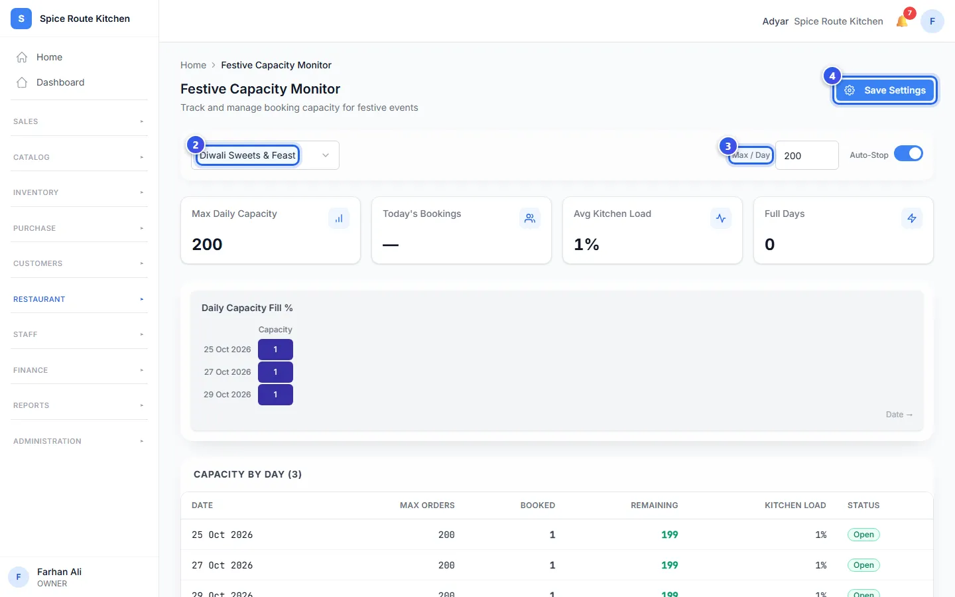Open the Finance sidebar menu
This screenshot has width=955, height=597.
point(79,370)
